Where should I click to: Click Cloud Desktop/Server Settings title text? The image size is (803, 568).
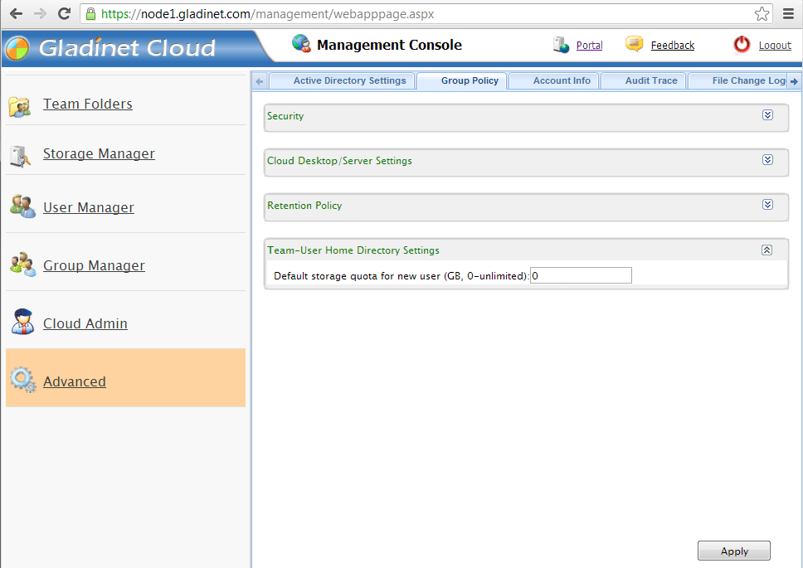coord(339,161)
